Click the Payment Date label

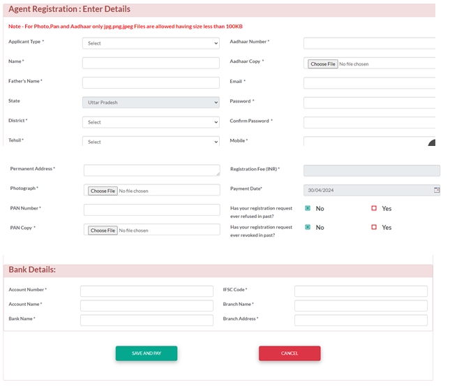[x=246, y=189]
